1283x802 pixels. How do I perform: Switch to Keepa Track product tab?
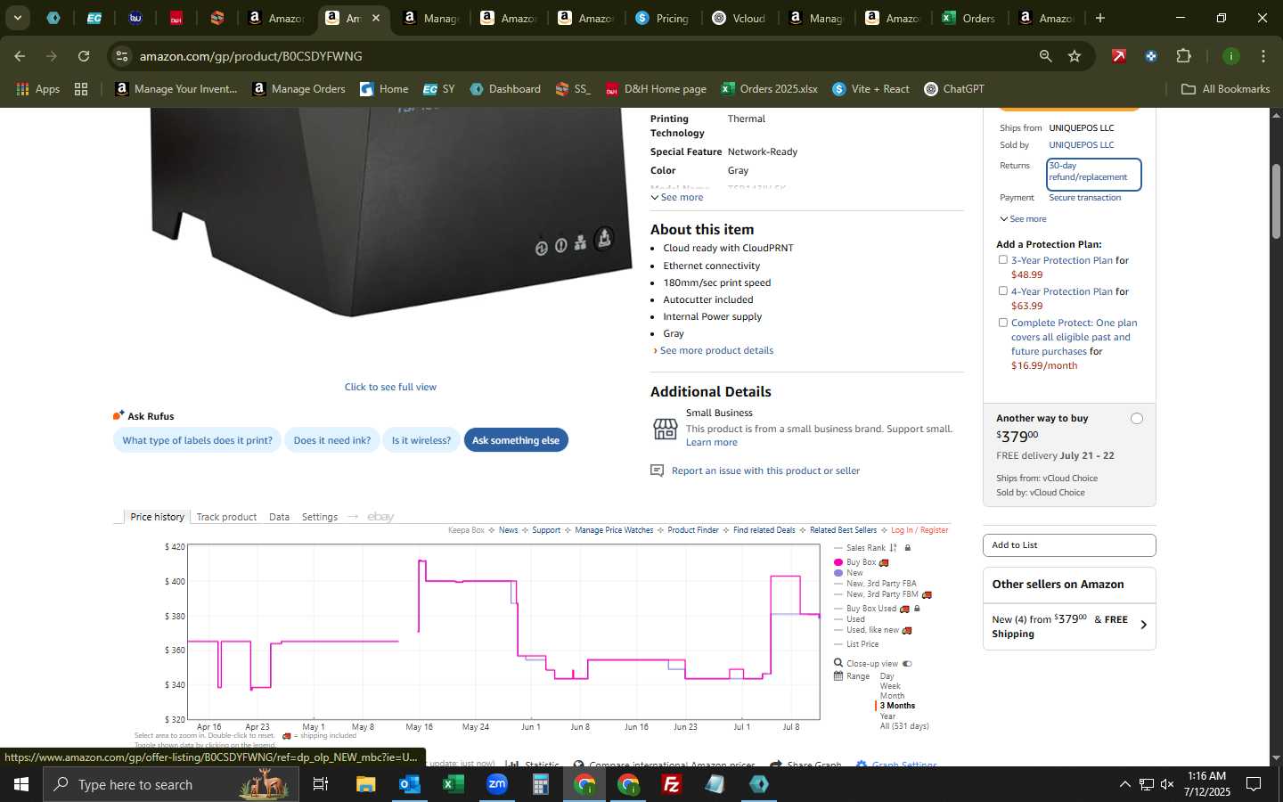tap(226, 517)
